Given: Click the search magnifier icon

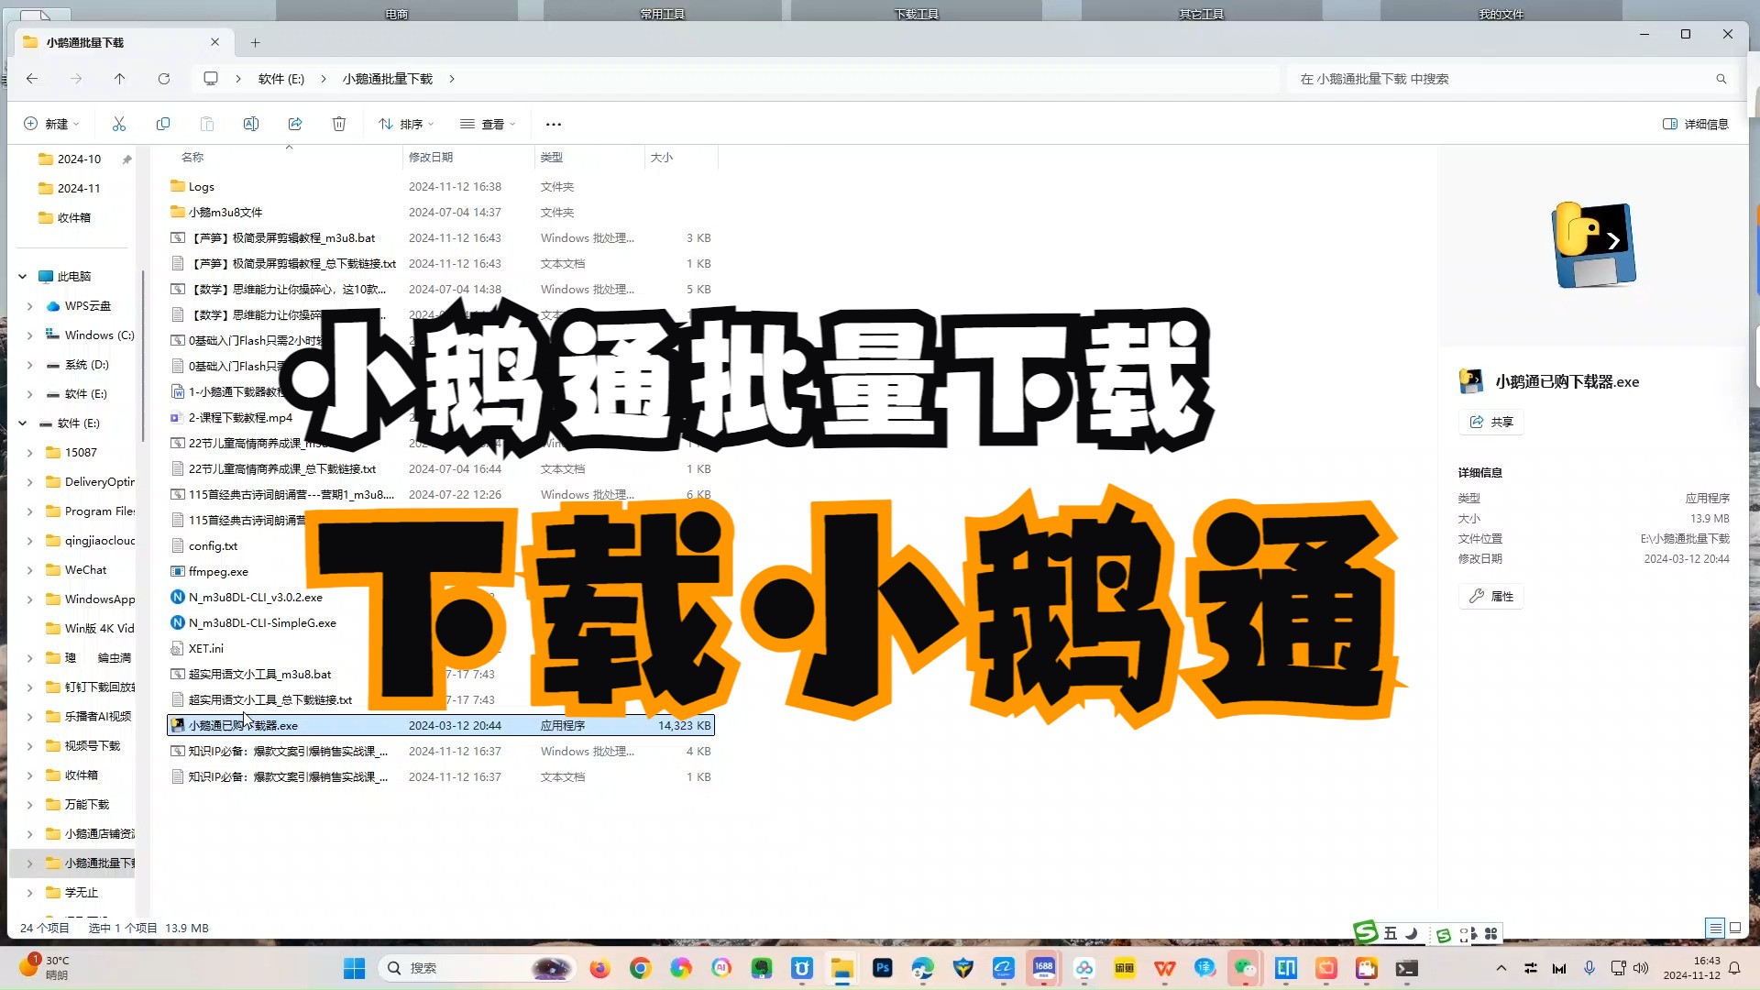Looking at the screenshot, I should (x=1721, y=79).
